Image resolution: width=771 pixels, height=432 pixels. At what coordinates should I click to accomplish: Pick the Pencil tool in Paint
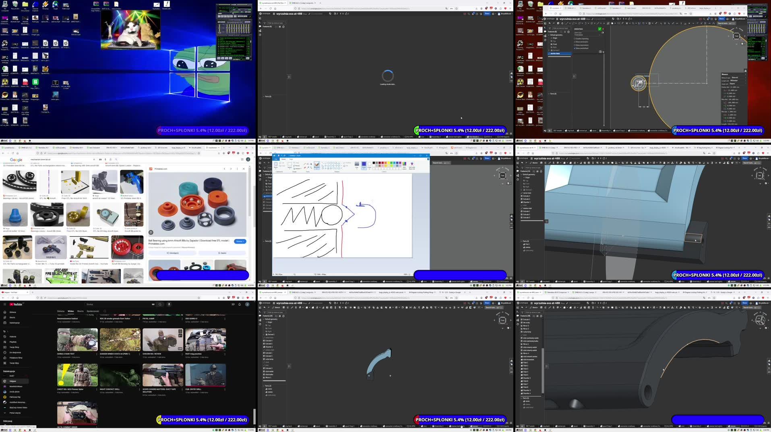point(305,164)
